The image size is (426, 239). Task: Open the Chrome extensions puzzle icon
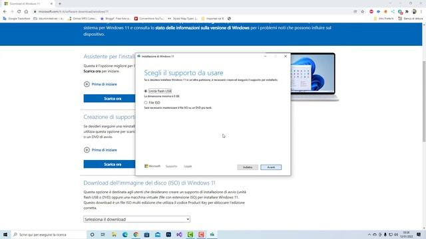click(407, 12)
